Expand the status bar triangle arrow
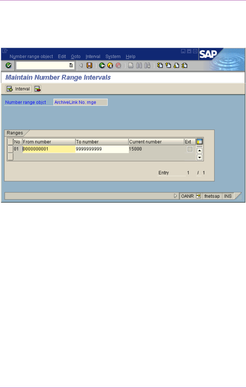This screenshot has width=246, height=388. coord(176,196)
